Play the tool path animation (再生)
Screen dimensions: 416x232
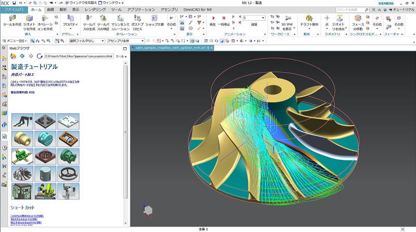click(x=213, y=18)
